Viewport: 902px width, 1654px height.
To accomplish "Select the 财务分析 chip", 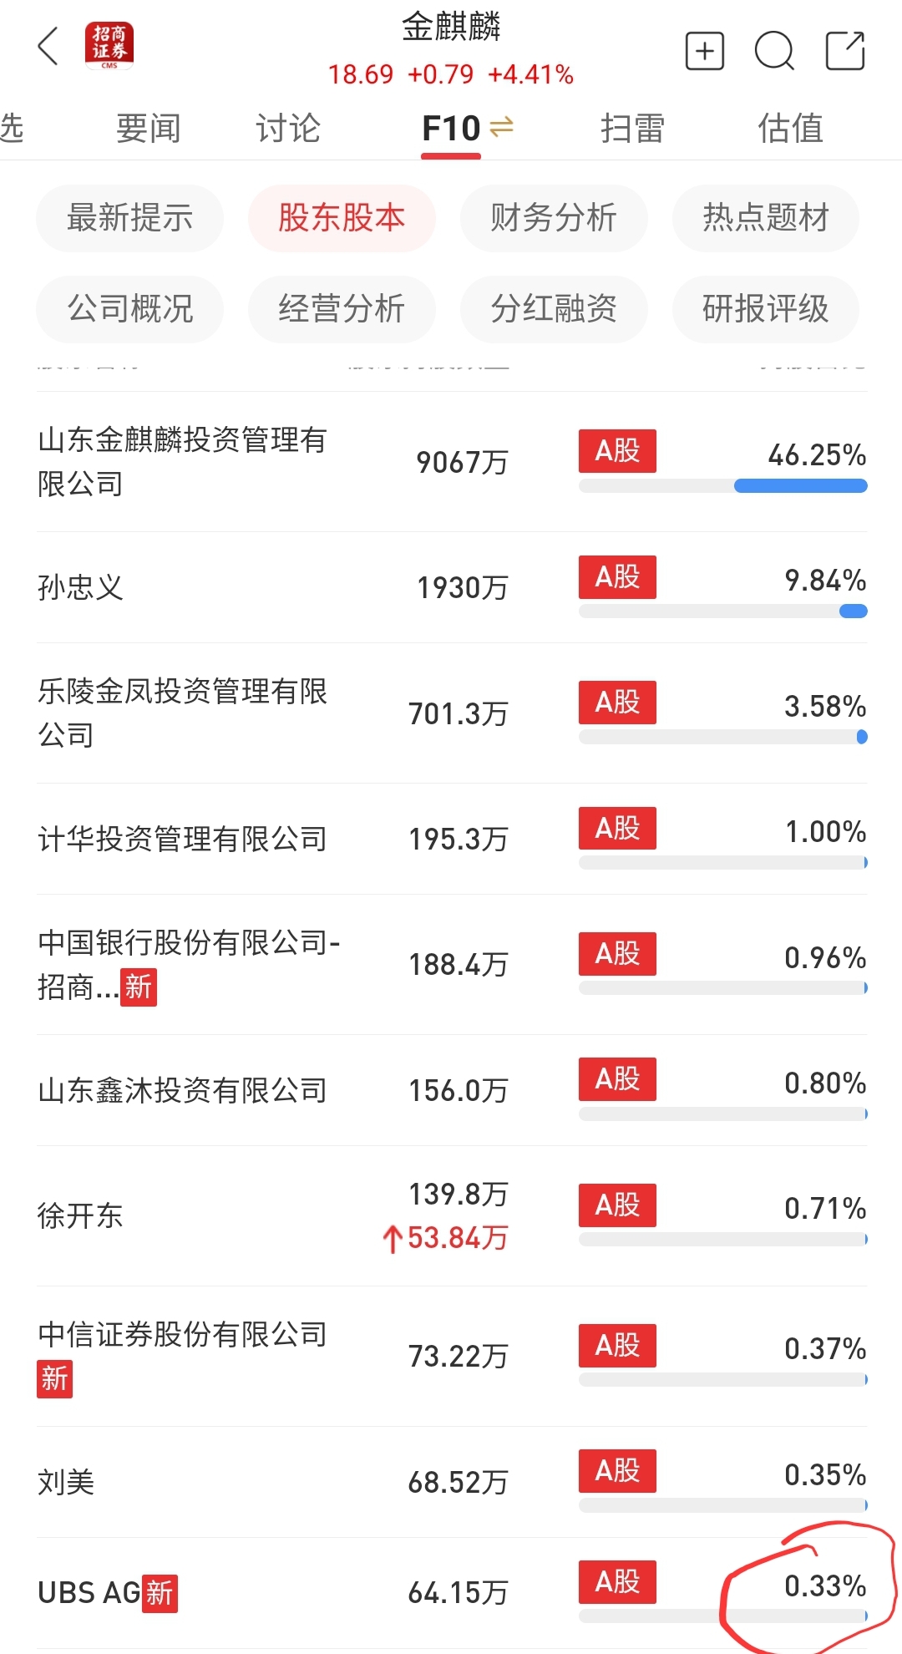I will [554, 218].
